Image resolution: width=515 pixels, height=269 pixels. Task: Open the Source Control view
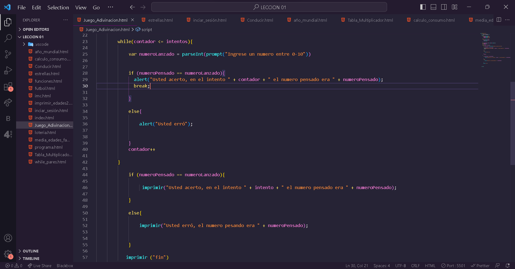click(8, 54)
